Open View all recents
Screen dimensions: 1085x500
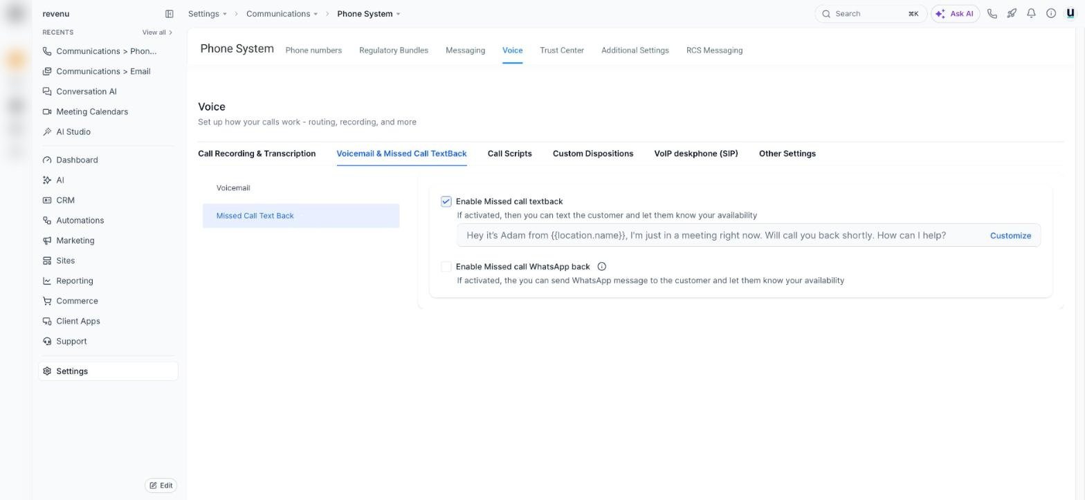[x=157, y=33]
